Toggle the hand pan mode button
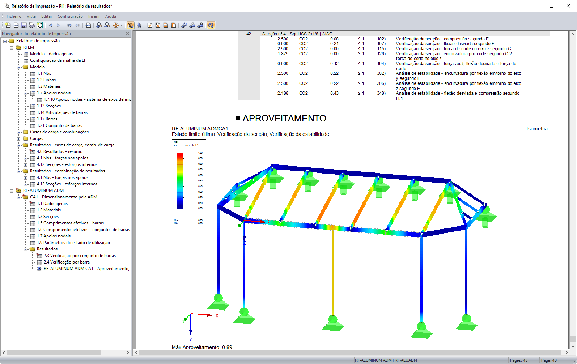This screenshot has width=577, height=364. [x=131, y=25]
